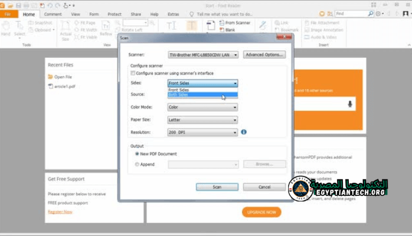Click the Hand tool icon

pyautogui.click(x=6, y=27)
